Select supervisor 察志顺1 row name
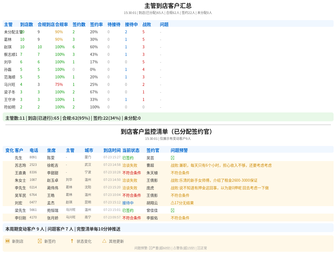The height and width of the screenshot is (263, 336). (11, 54)
